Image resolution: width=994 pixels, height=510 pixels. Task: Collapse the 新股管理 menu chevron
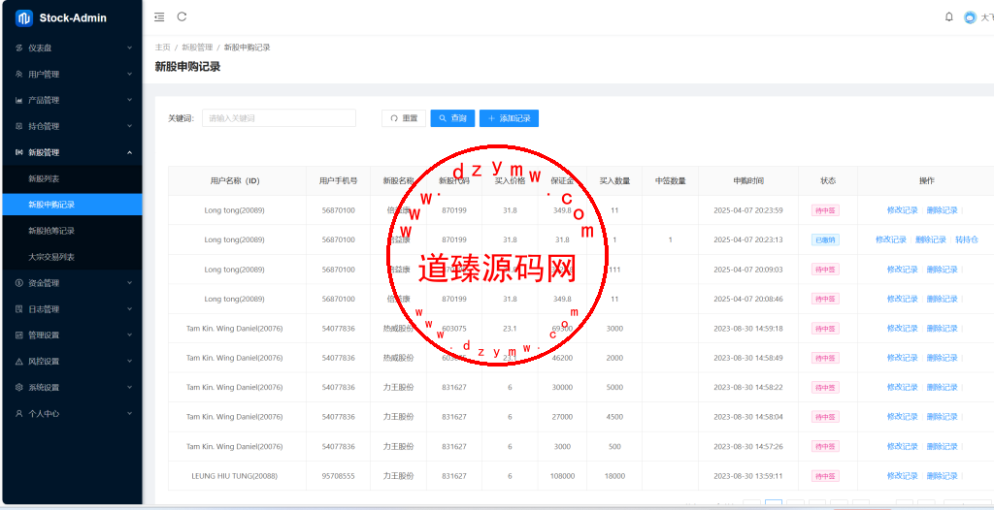pos(129,152)
